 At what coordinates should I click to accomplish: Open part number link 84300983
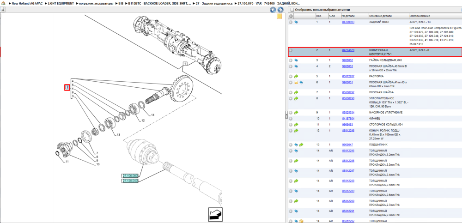pyautogui.click(x=348, y=22)
